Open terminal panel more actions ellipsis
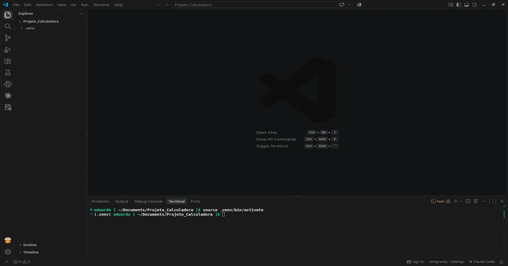 pyautogui.click(x=483, y=201)
